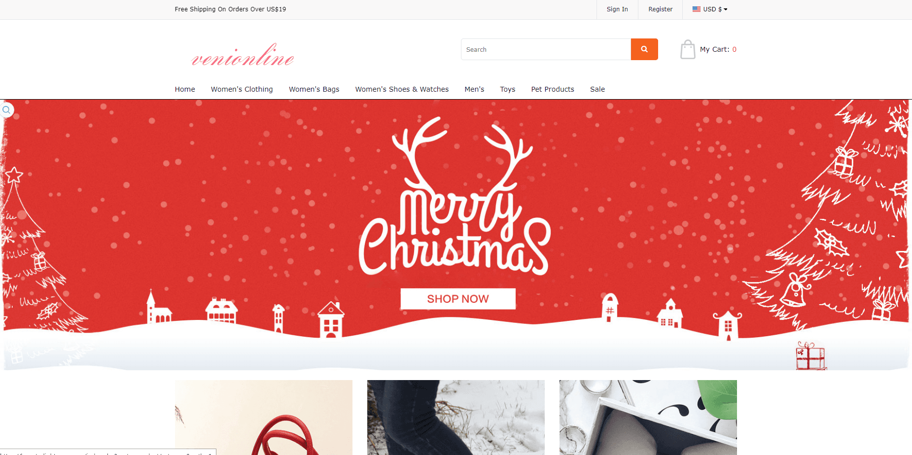Go to Women's Bags category
912x455 pixels.
314,89
